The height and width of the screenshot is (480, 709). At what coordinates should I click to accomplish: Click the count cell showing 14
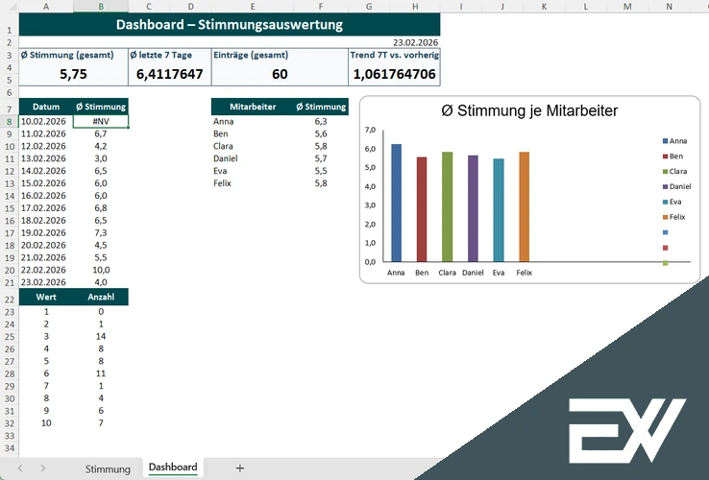click(x=101, y=336)
